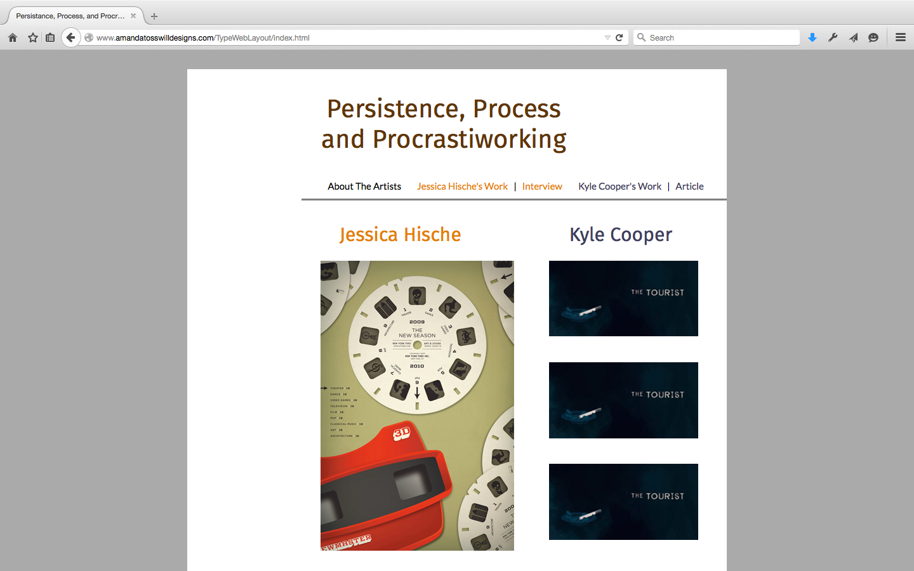
Task: Open the Downloads arrow icon
Action: 812,37
